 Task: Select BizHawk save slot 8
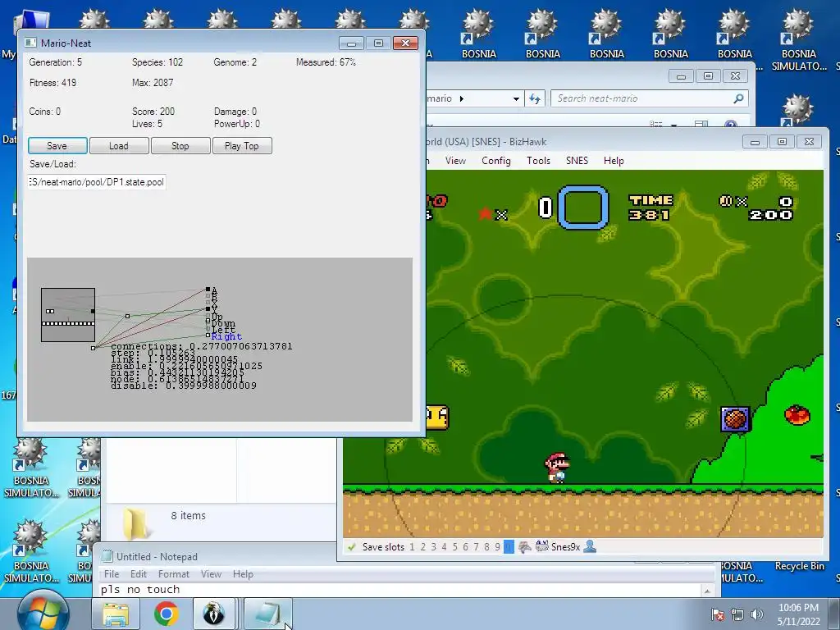coord(486,547)
